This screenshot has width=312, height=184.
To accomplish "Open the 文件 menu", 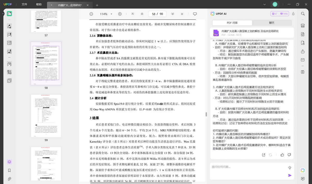I will tap(24, 4).
